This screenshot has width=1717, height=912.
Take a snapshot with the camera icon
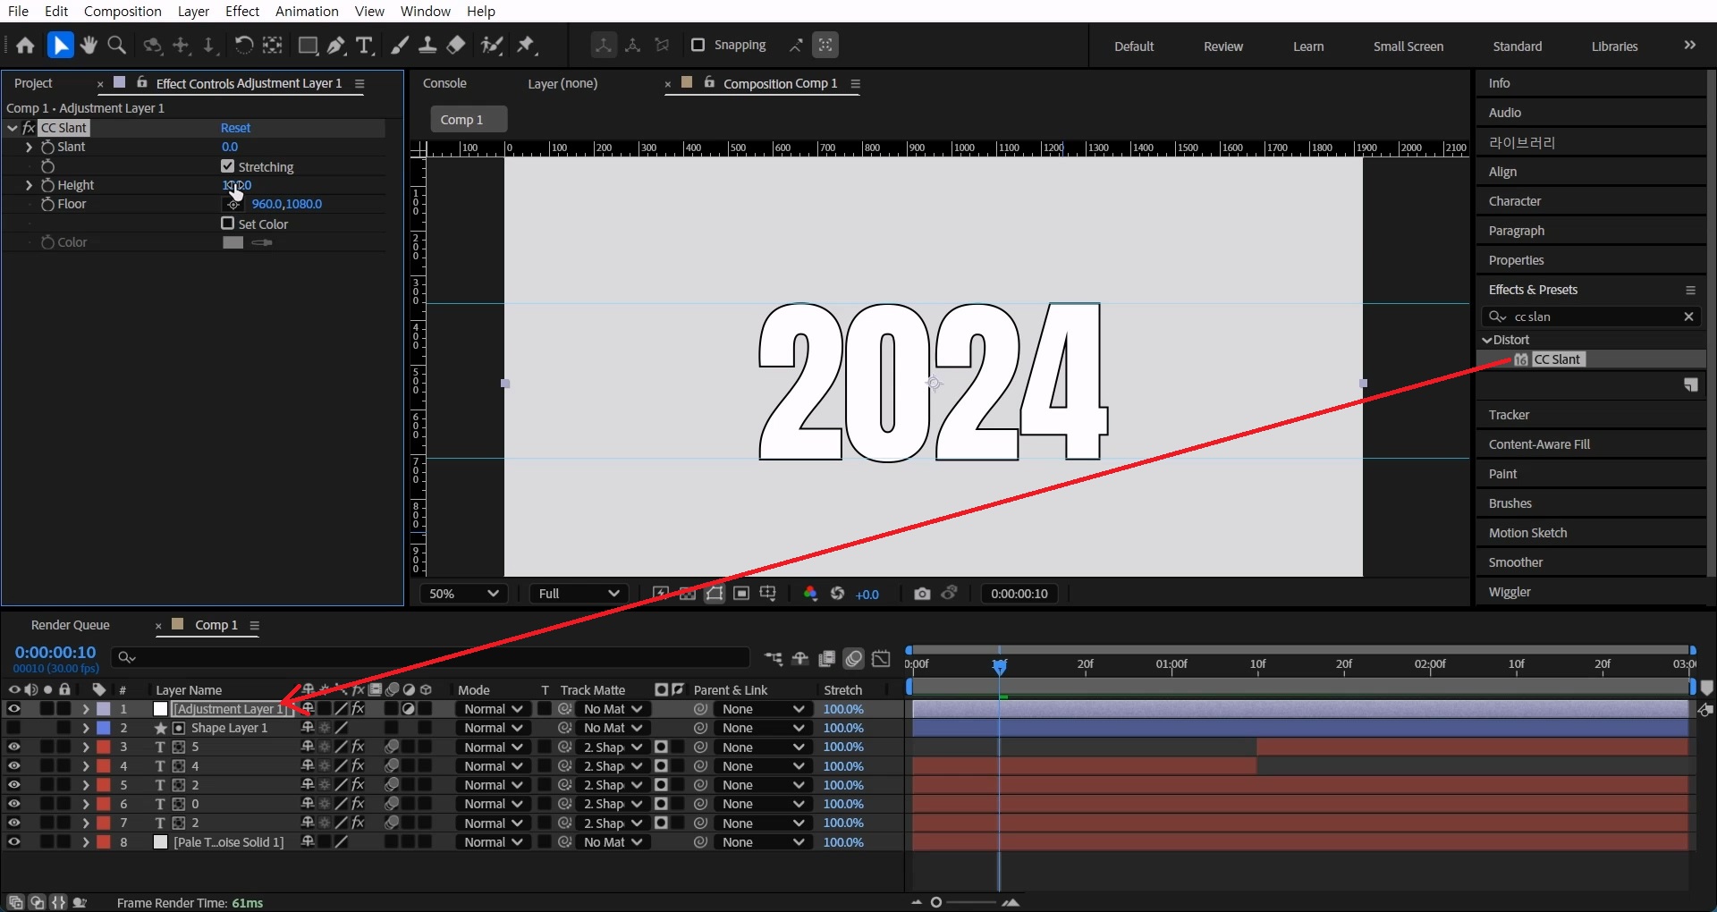(x=922, y=594)
